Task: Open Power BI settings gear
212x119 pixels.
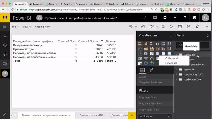Action: click(x=165, y=18)
